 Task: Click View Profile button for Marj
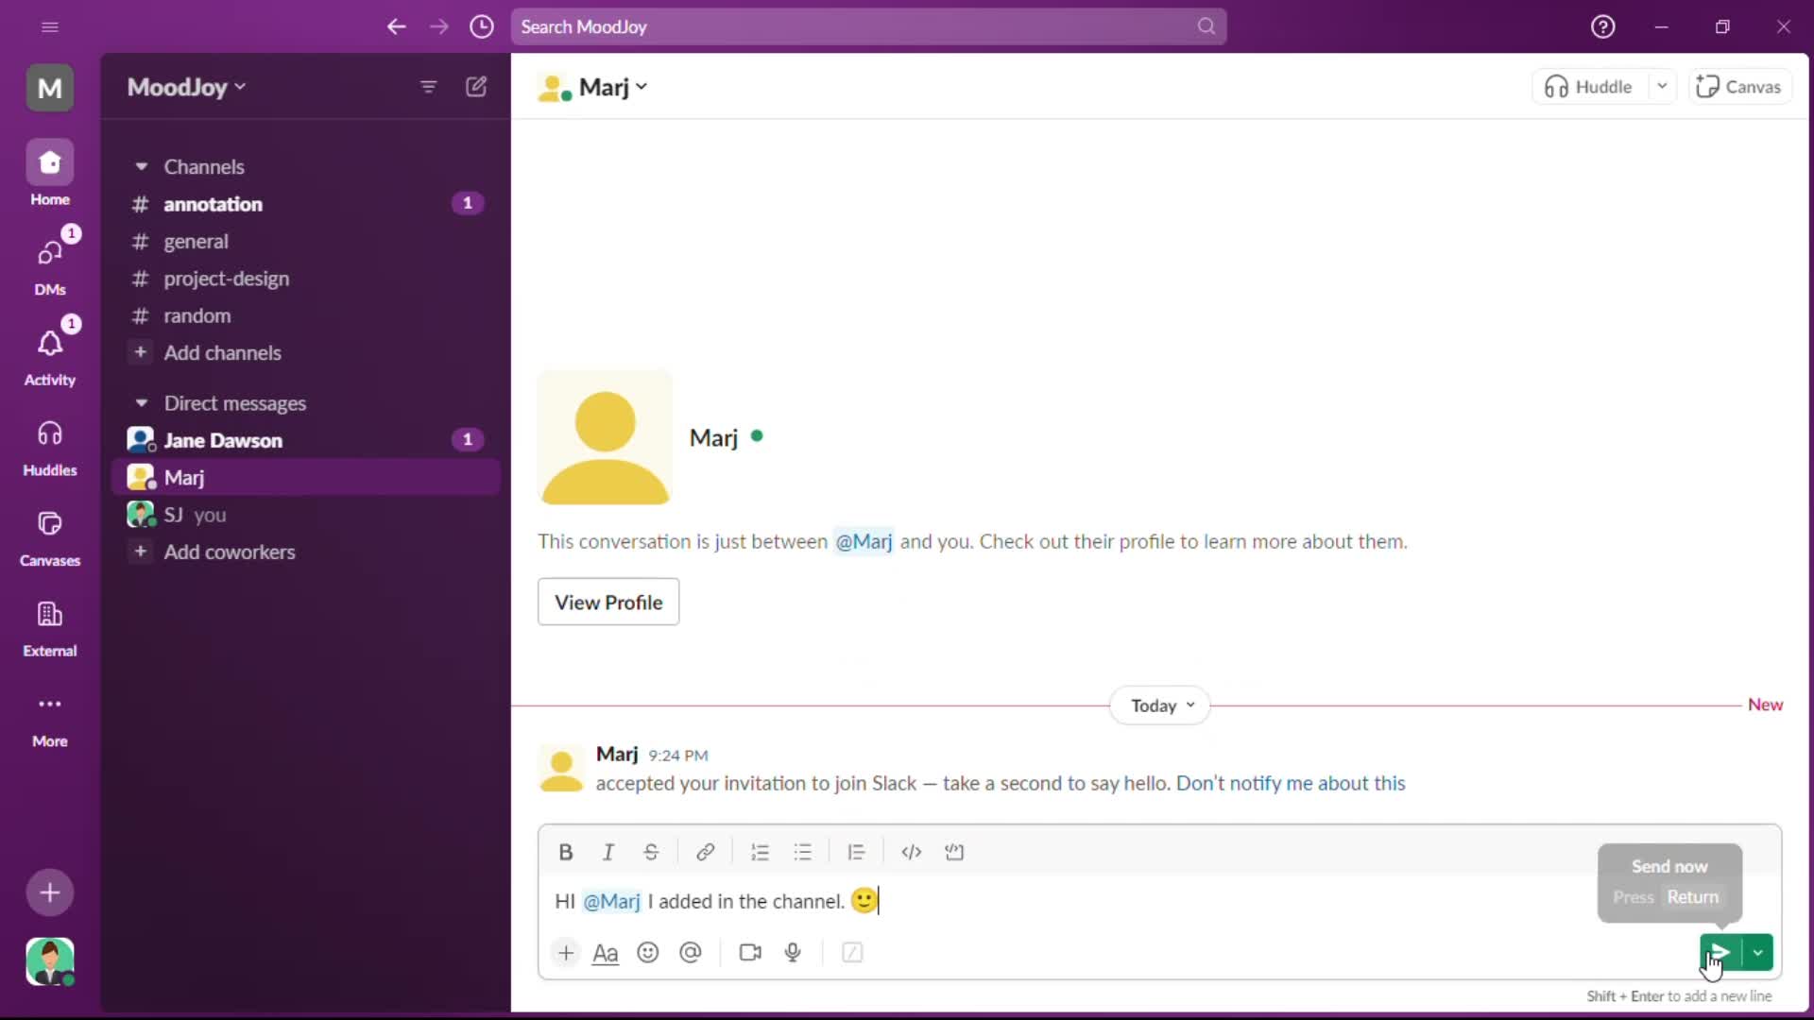[609, 602]
